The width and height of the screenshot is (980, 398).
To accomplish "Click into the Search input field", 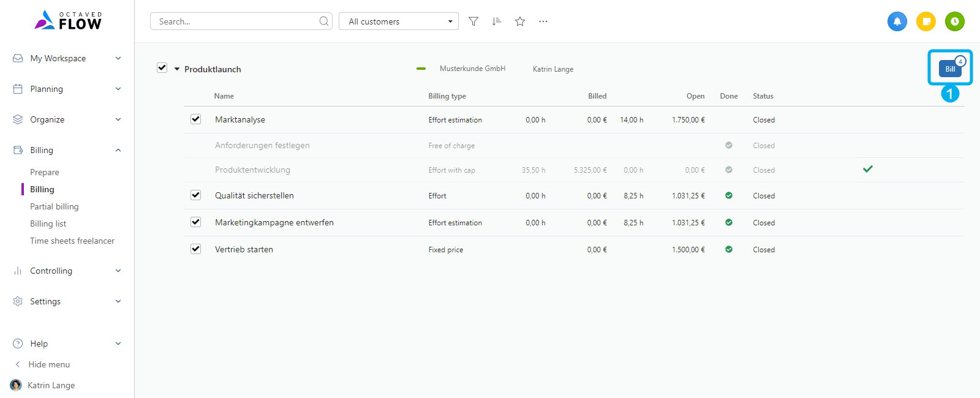I will tap(236, 21).
